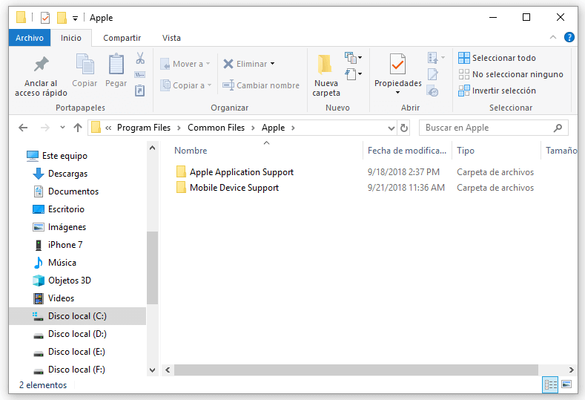Click Common Files in the address bar

pyautogui.click(x=216, y=128)
